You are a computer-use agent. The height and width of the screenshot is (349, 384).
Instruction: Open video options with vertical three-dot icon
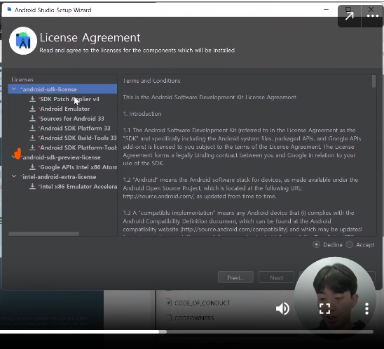[x=366, y=308]
